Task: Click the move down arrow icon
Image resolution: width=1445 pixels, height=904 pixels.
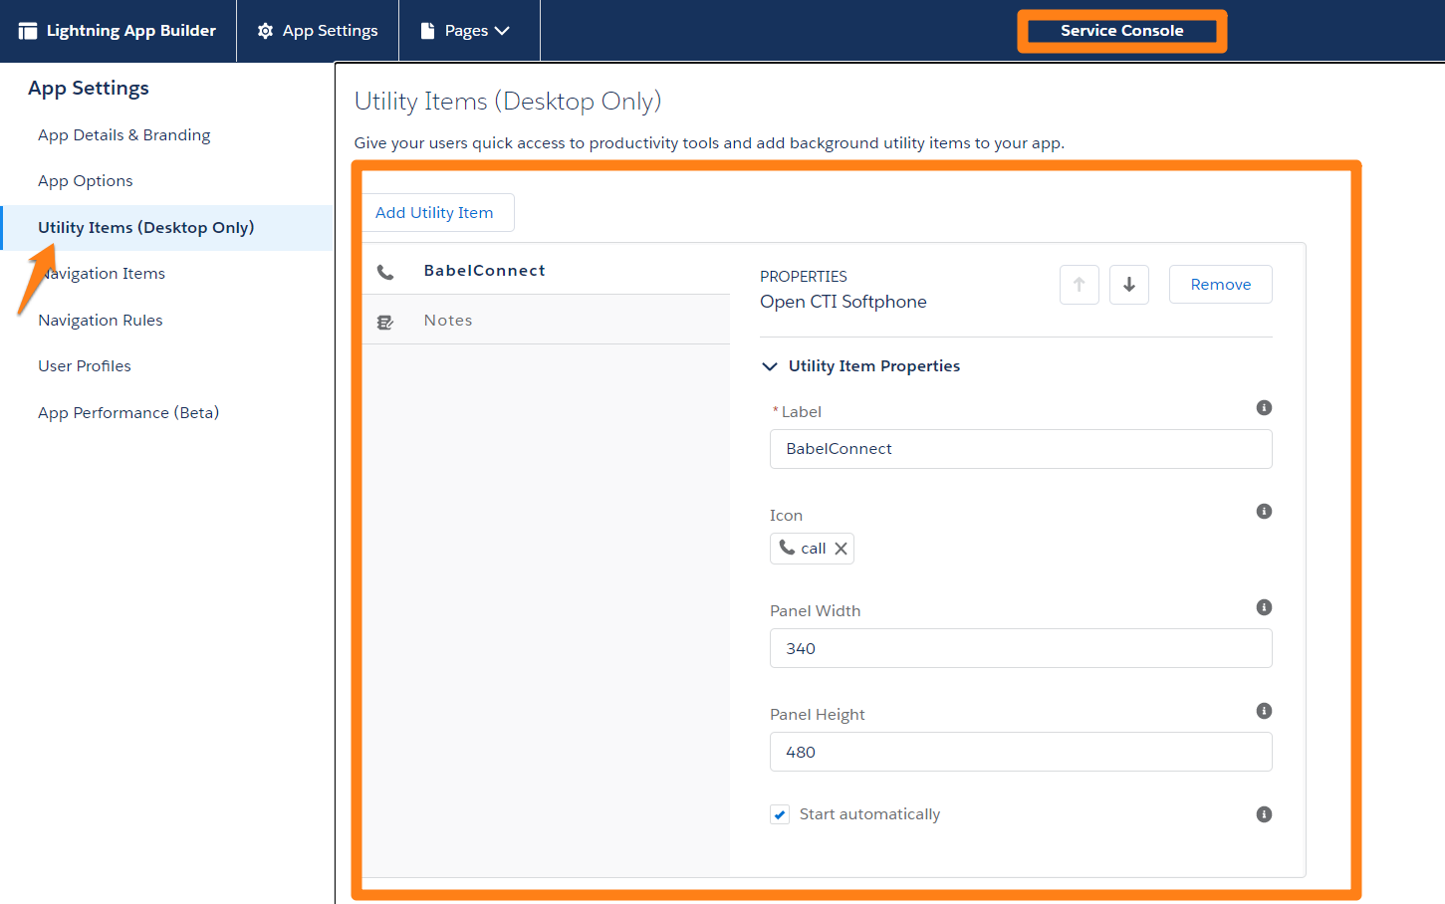Action: pos(1128,285)
